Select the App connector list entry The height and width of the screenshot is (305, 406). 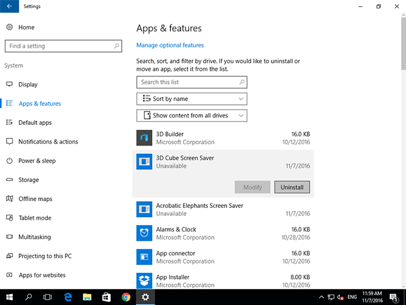coord(223,257)
